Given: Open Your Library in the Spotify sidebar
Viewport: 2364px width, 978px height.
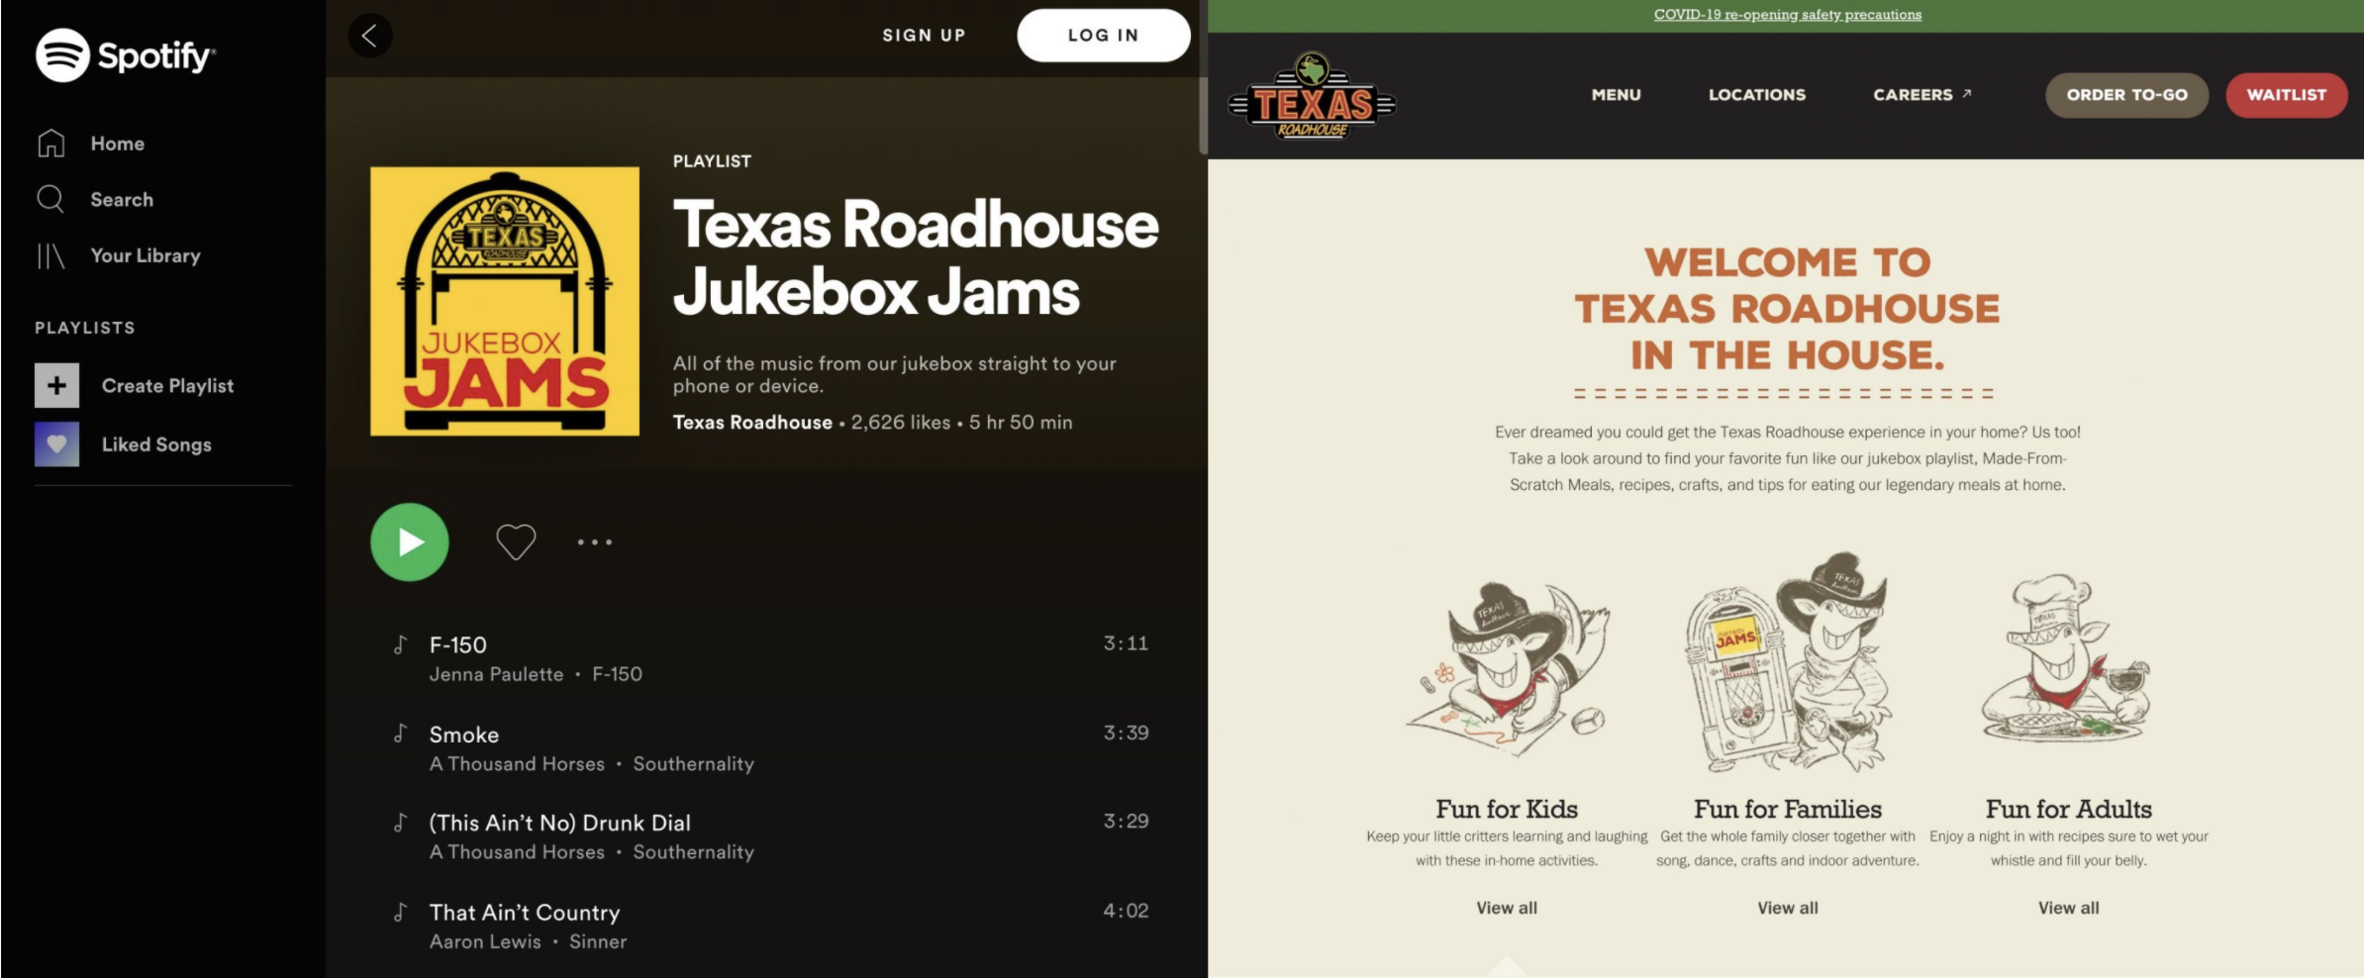Looking at the screenshot, I should tap(146, 255).
